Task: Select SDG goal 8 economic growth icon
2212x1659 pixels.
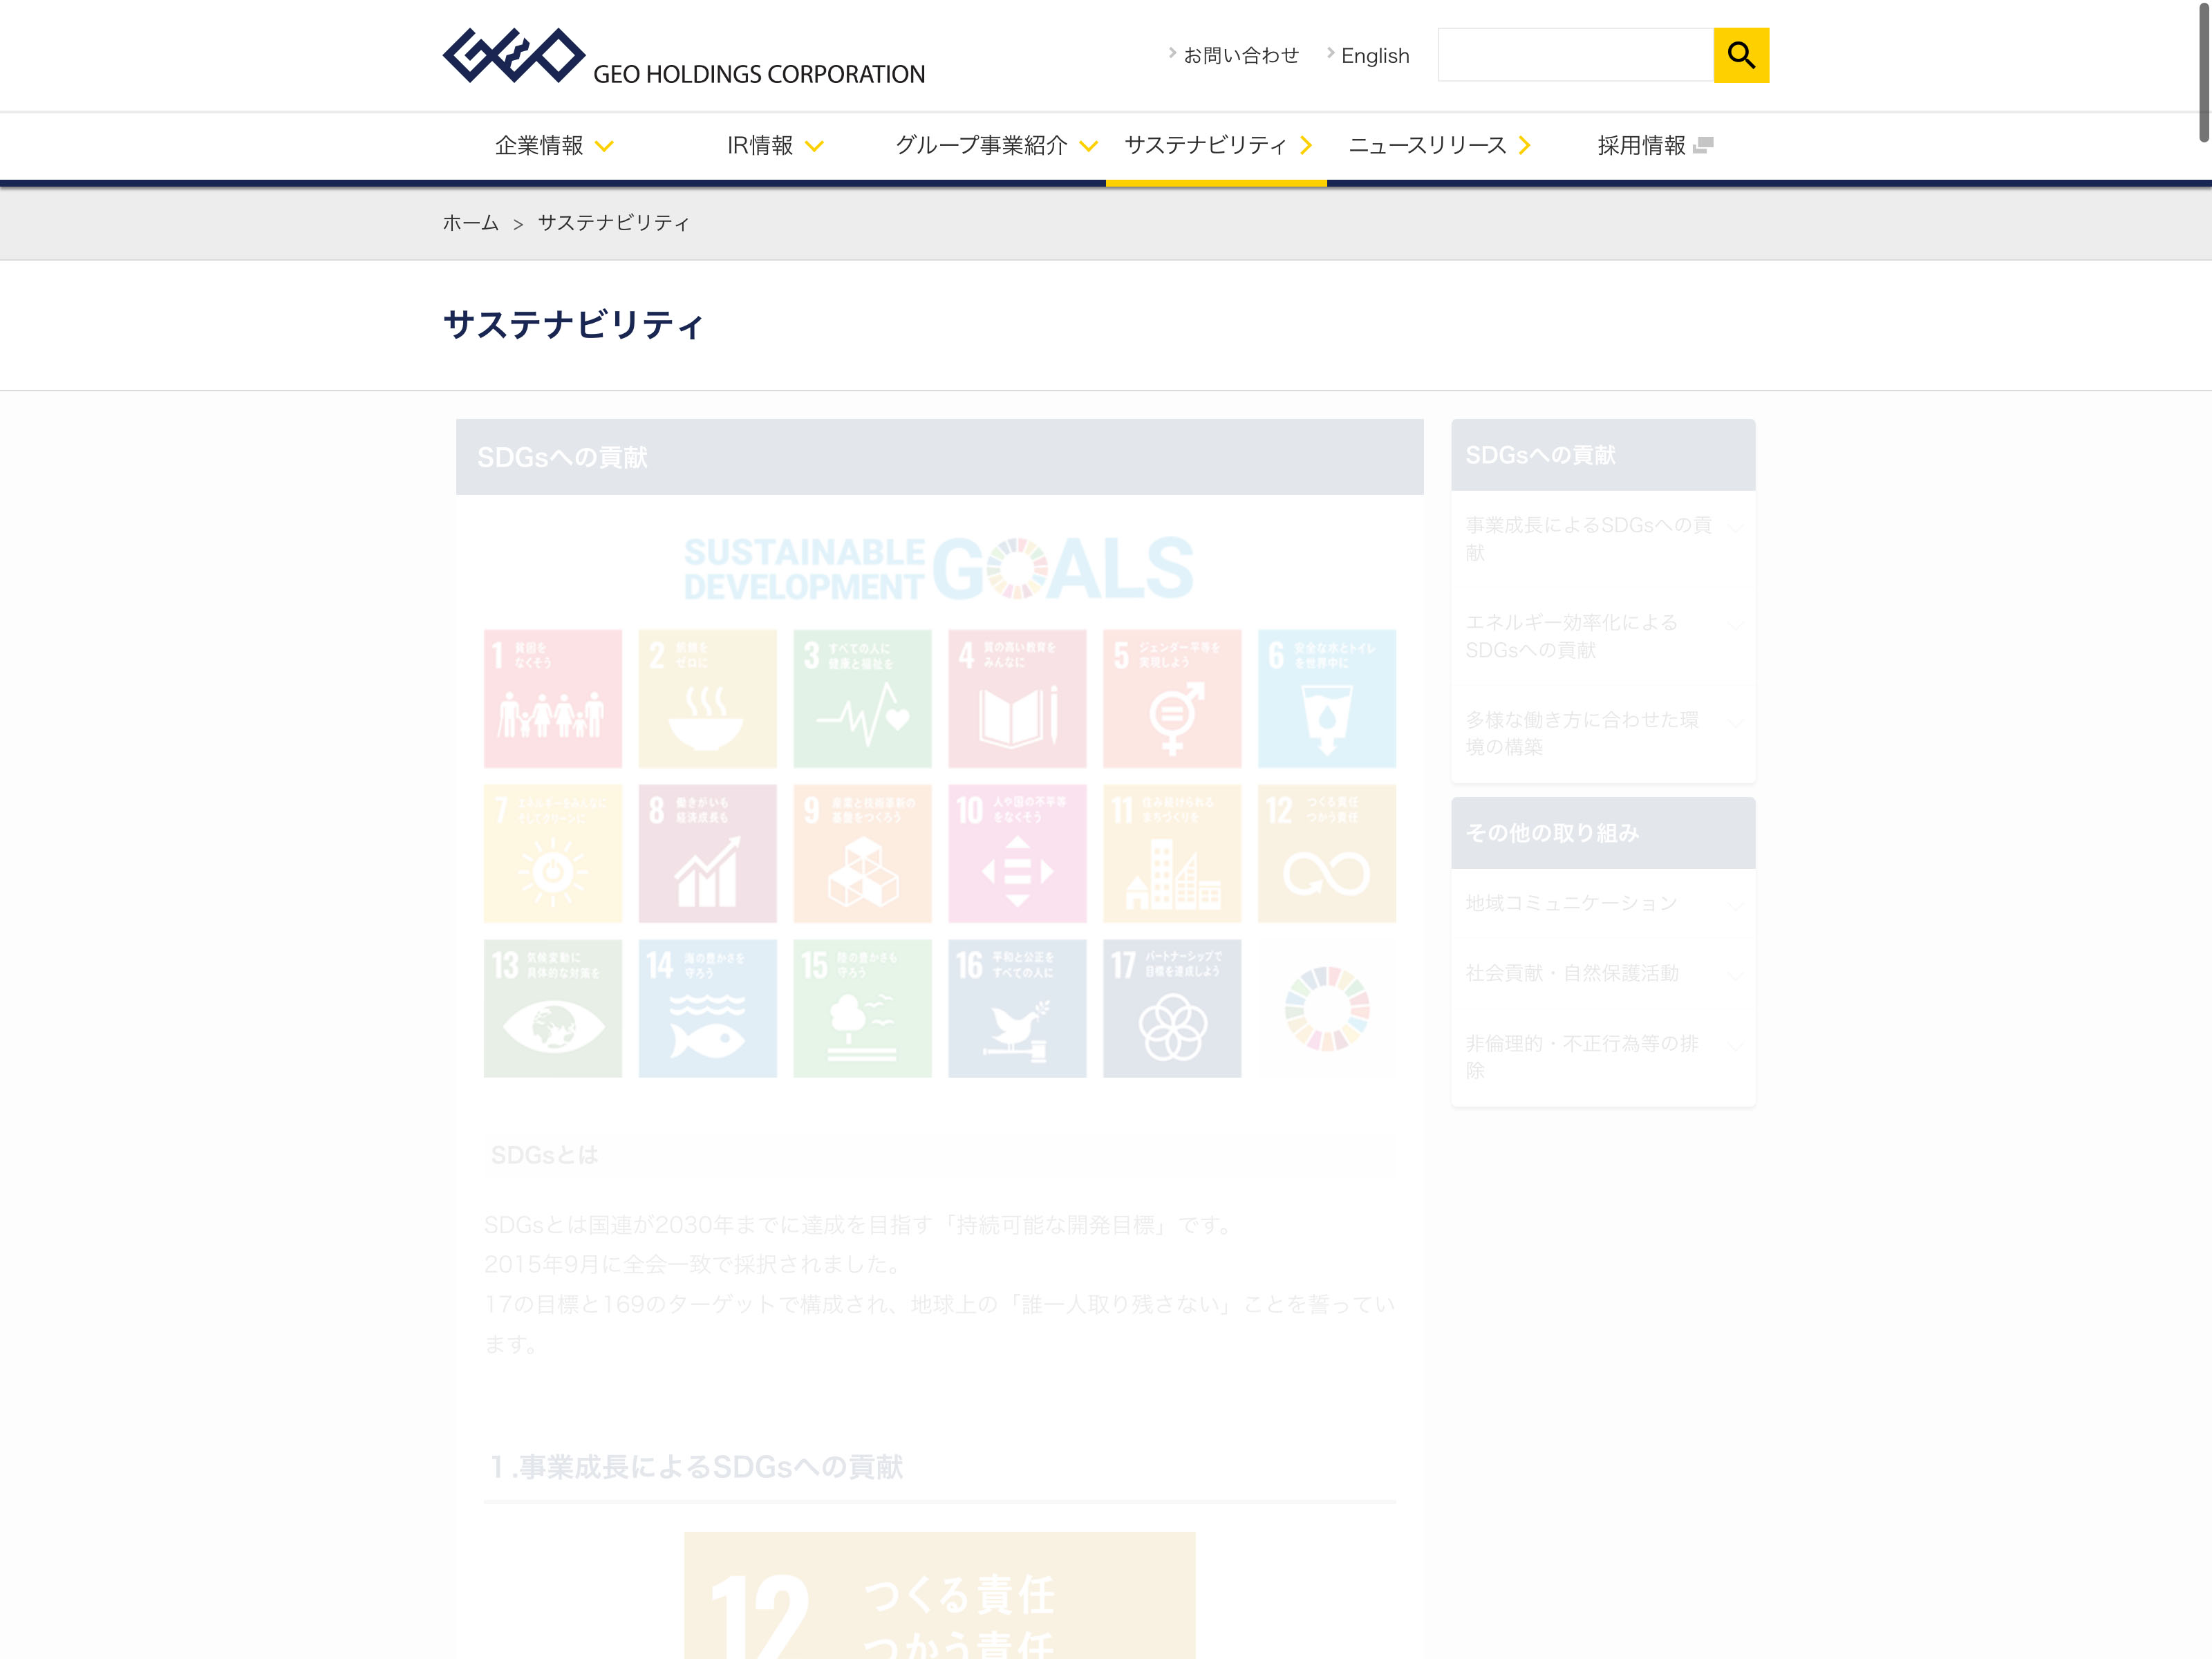Action: 708,853
